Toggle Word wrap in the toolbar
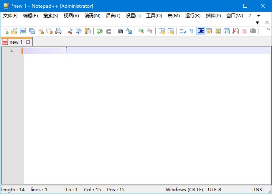Image resolution: width=272 pixels, height=194 pixels. point(182,31)
